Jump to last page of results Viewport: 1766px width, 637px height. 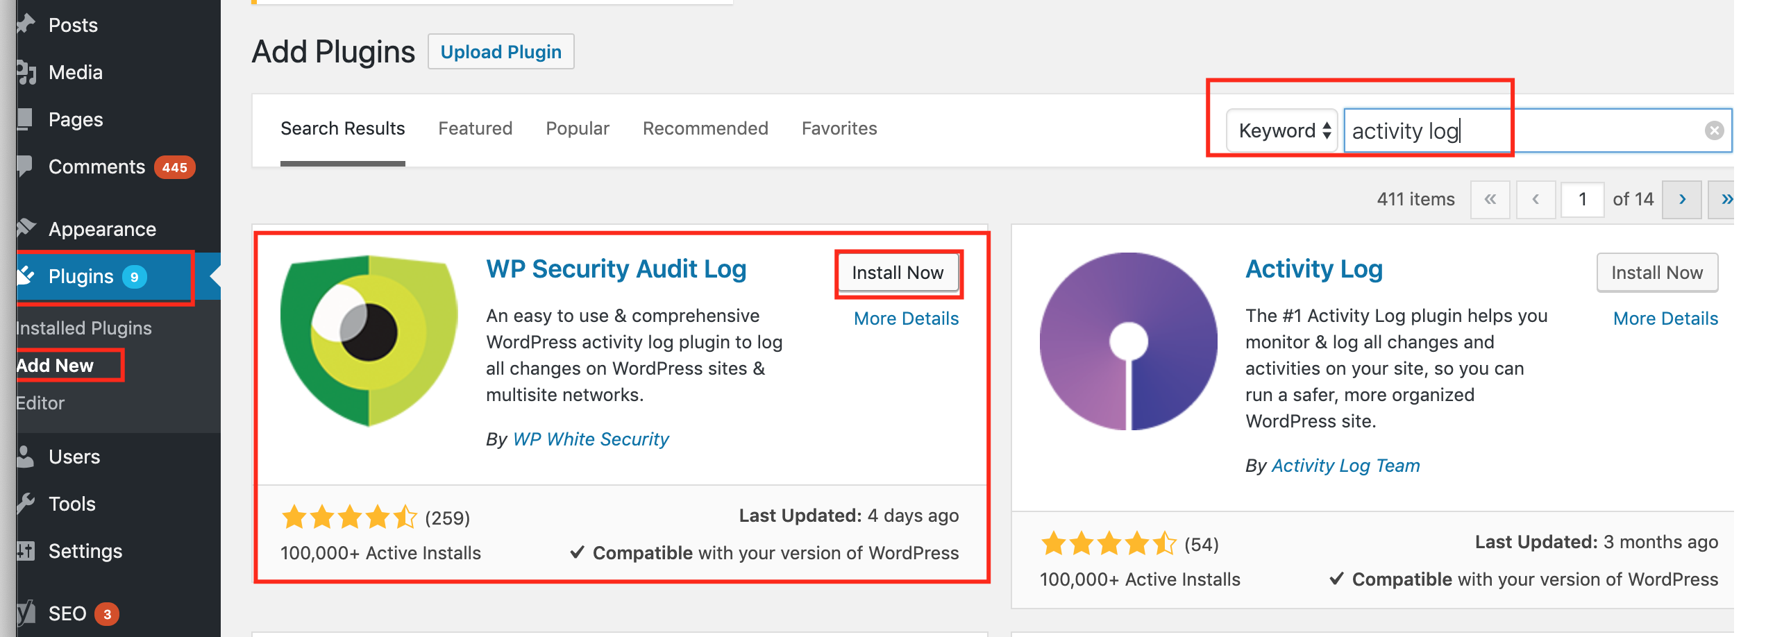(x=1722, y=200)
